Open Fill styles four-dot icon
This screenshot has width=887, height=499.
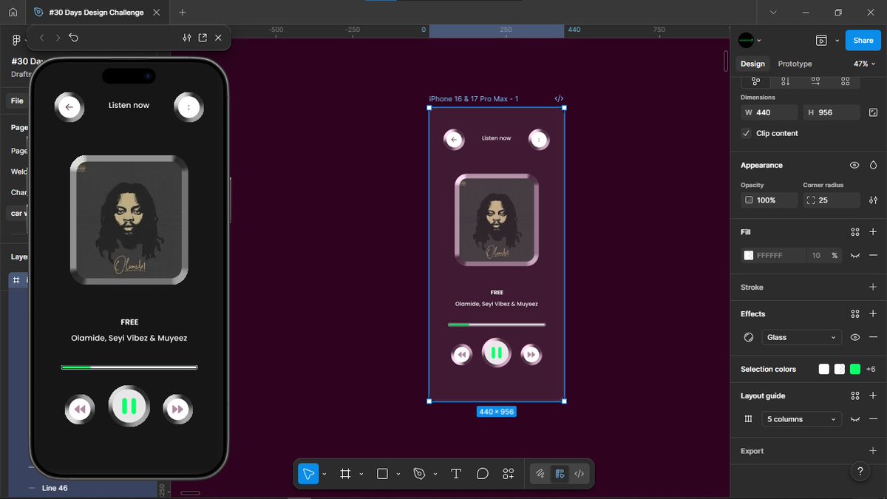855,232
